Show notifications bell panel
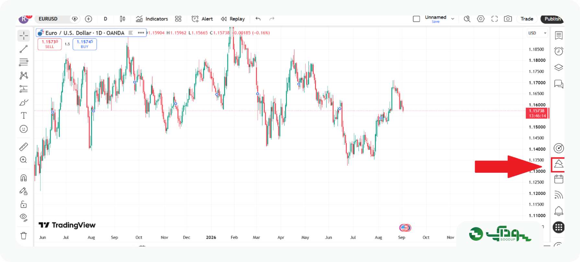 click(x=559, y=211)
